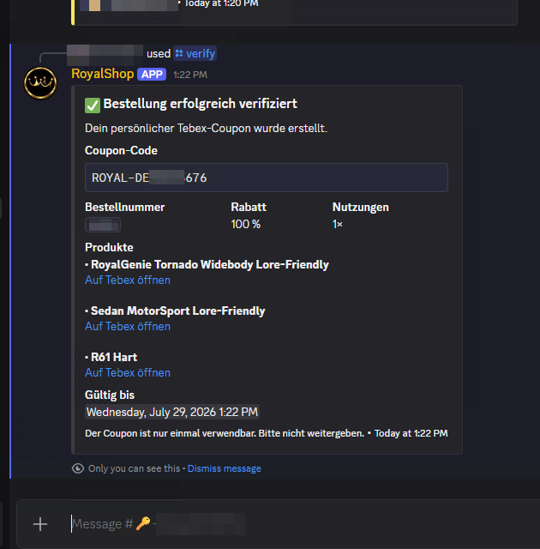Viewport: 540px width, 549px height.
Task: Click the Coupon-Code box ROYAL-DE
Action: point(267,178)
